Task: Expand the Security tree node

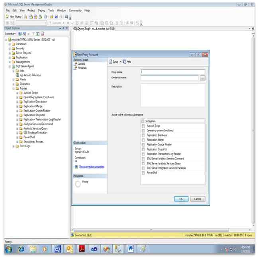Action: coord(10,49)
